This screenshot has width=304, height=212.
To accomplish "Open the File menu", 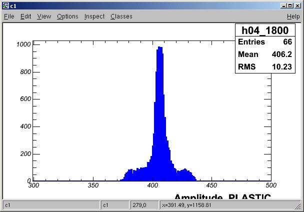I will (x=9, y=16).
